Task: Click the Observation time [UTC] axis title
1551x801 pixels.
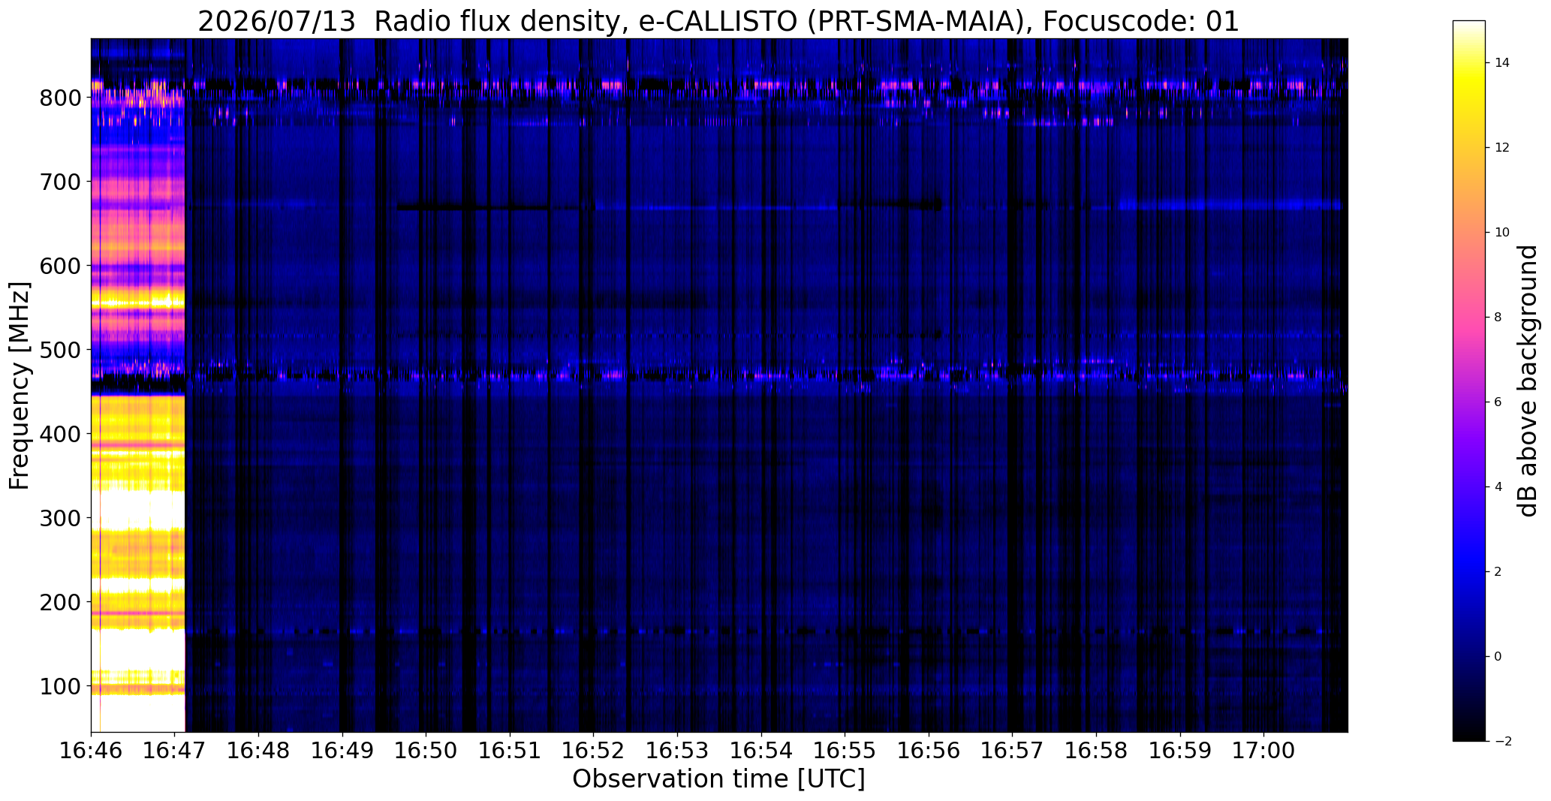Action: click(718, 779)
